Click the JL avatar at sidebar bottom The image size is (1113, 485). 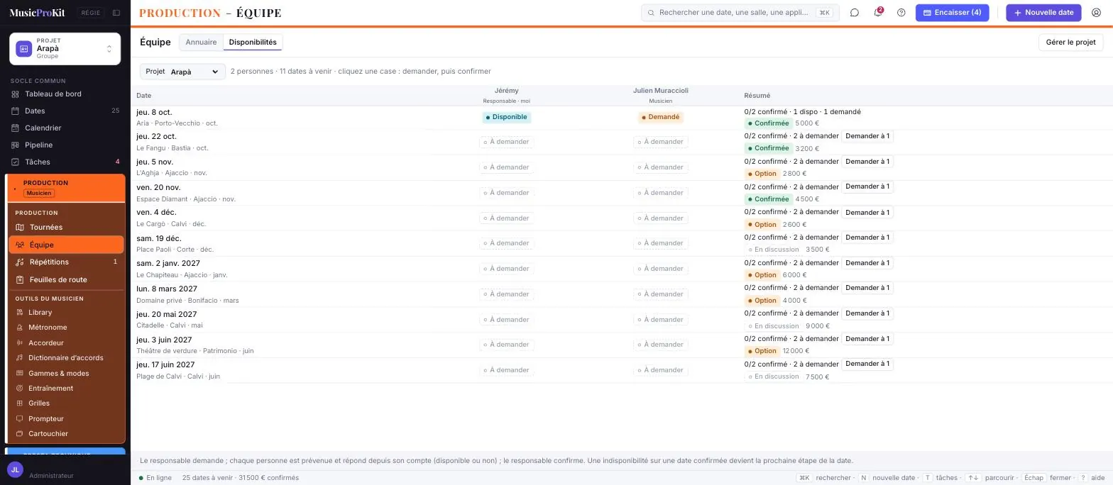click(15, 469)
